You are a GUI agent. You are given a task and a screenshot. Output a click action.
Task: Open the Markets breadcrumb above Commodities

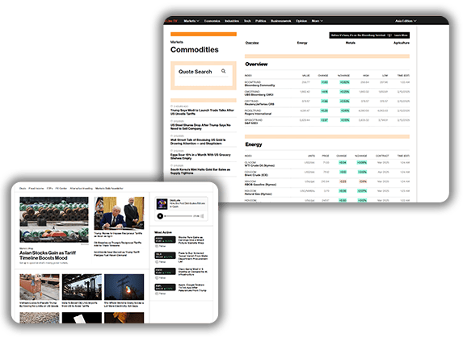click(x=177, y=42)
